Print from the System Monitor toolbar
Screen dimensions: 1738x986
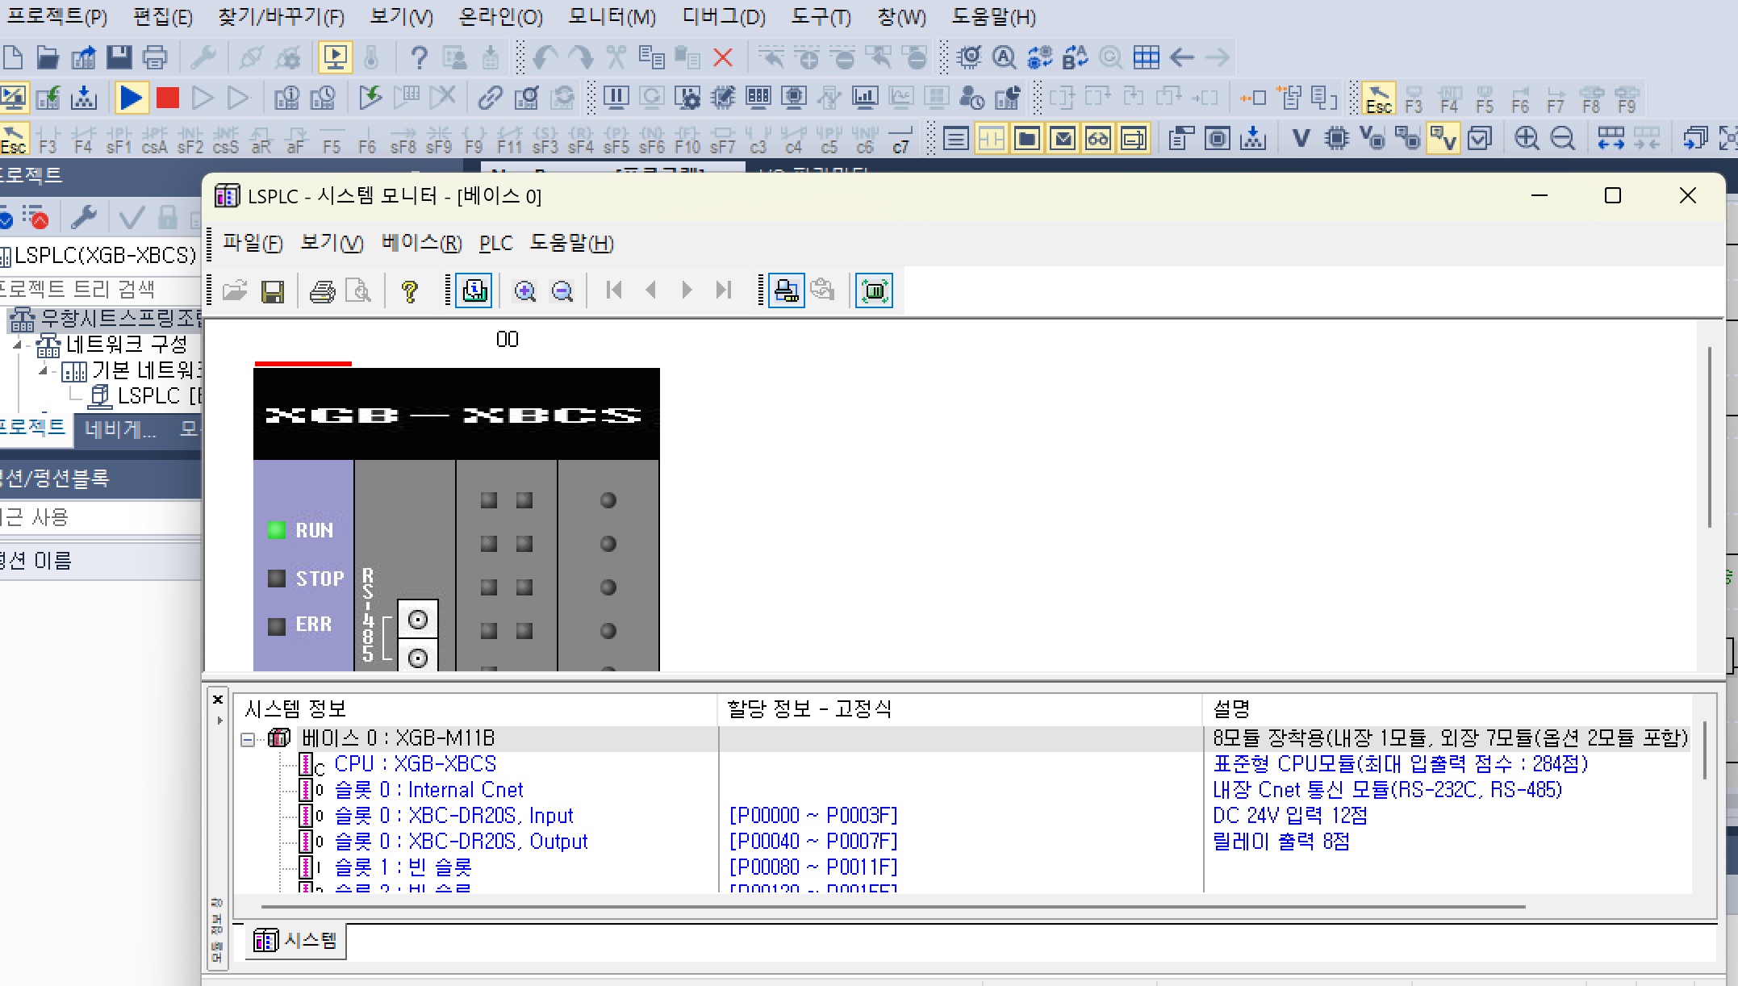322,290
